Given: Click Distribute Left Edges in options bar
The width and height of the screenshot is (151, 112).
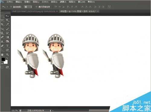Looking at the screenshot, I should tap(95, 7).
